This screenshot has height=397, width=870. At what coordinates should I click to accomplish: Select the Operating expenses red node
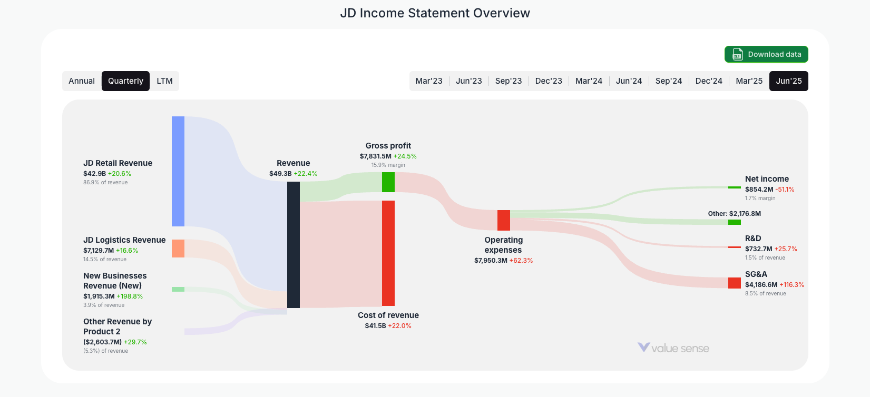point(503,220)
